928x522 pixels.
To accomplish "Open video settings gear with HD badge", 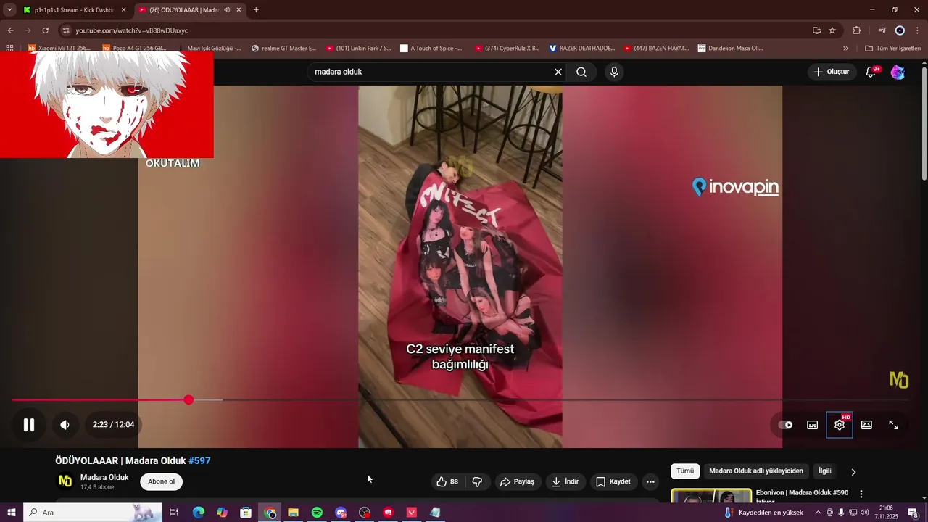I will point(840,425).
